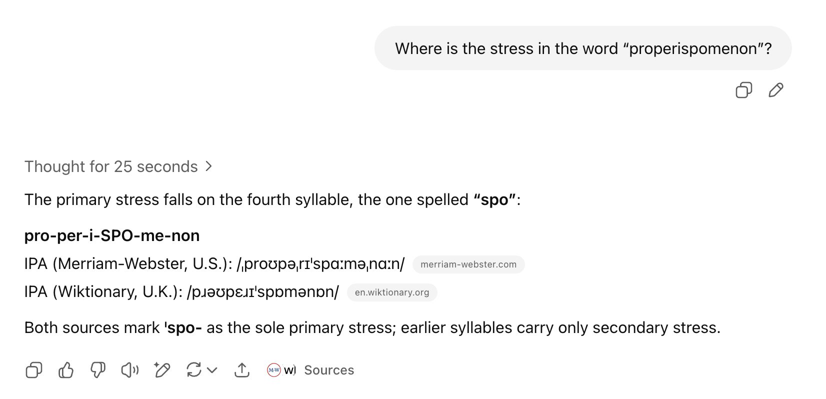Click the Merriam-Webster IPA transcription line

214,264
